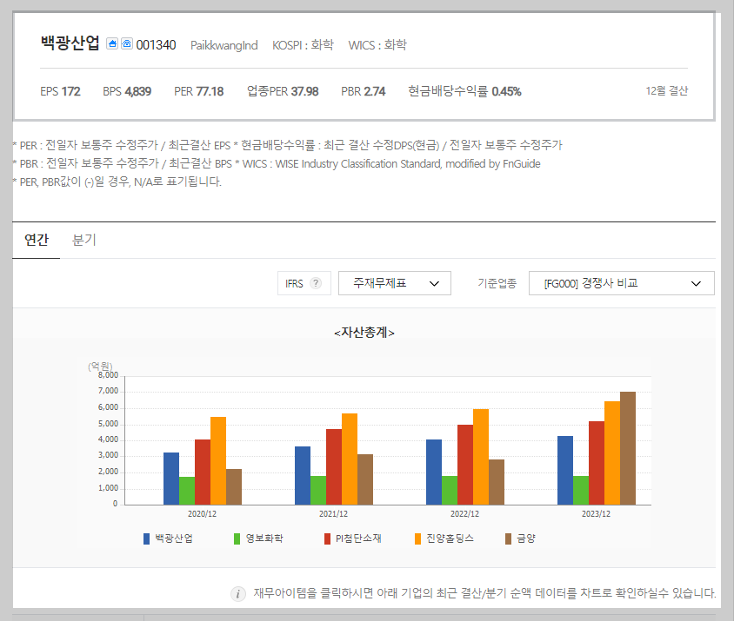Click the KOSPI : 화학 classification text

[303, 45]
